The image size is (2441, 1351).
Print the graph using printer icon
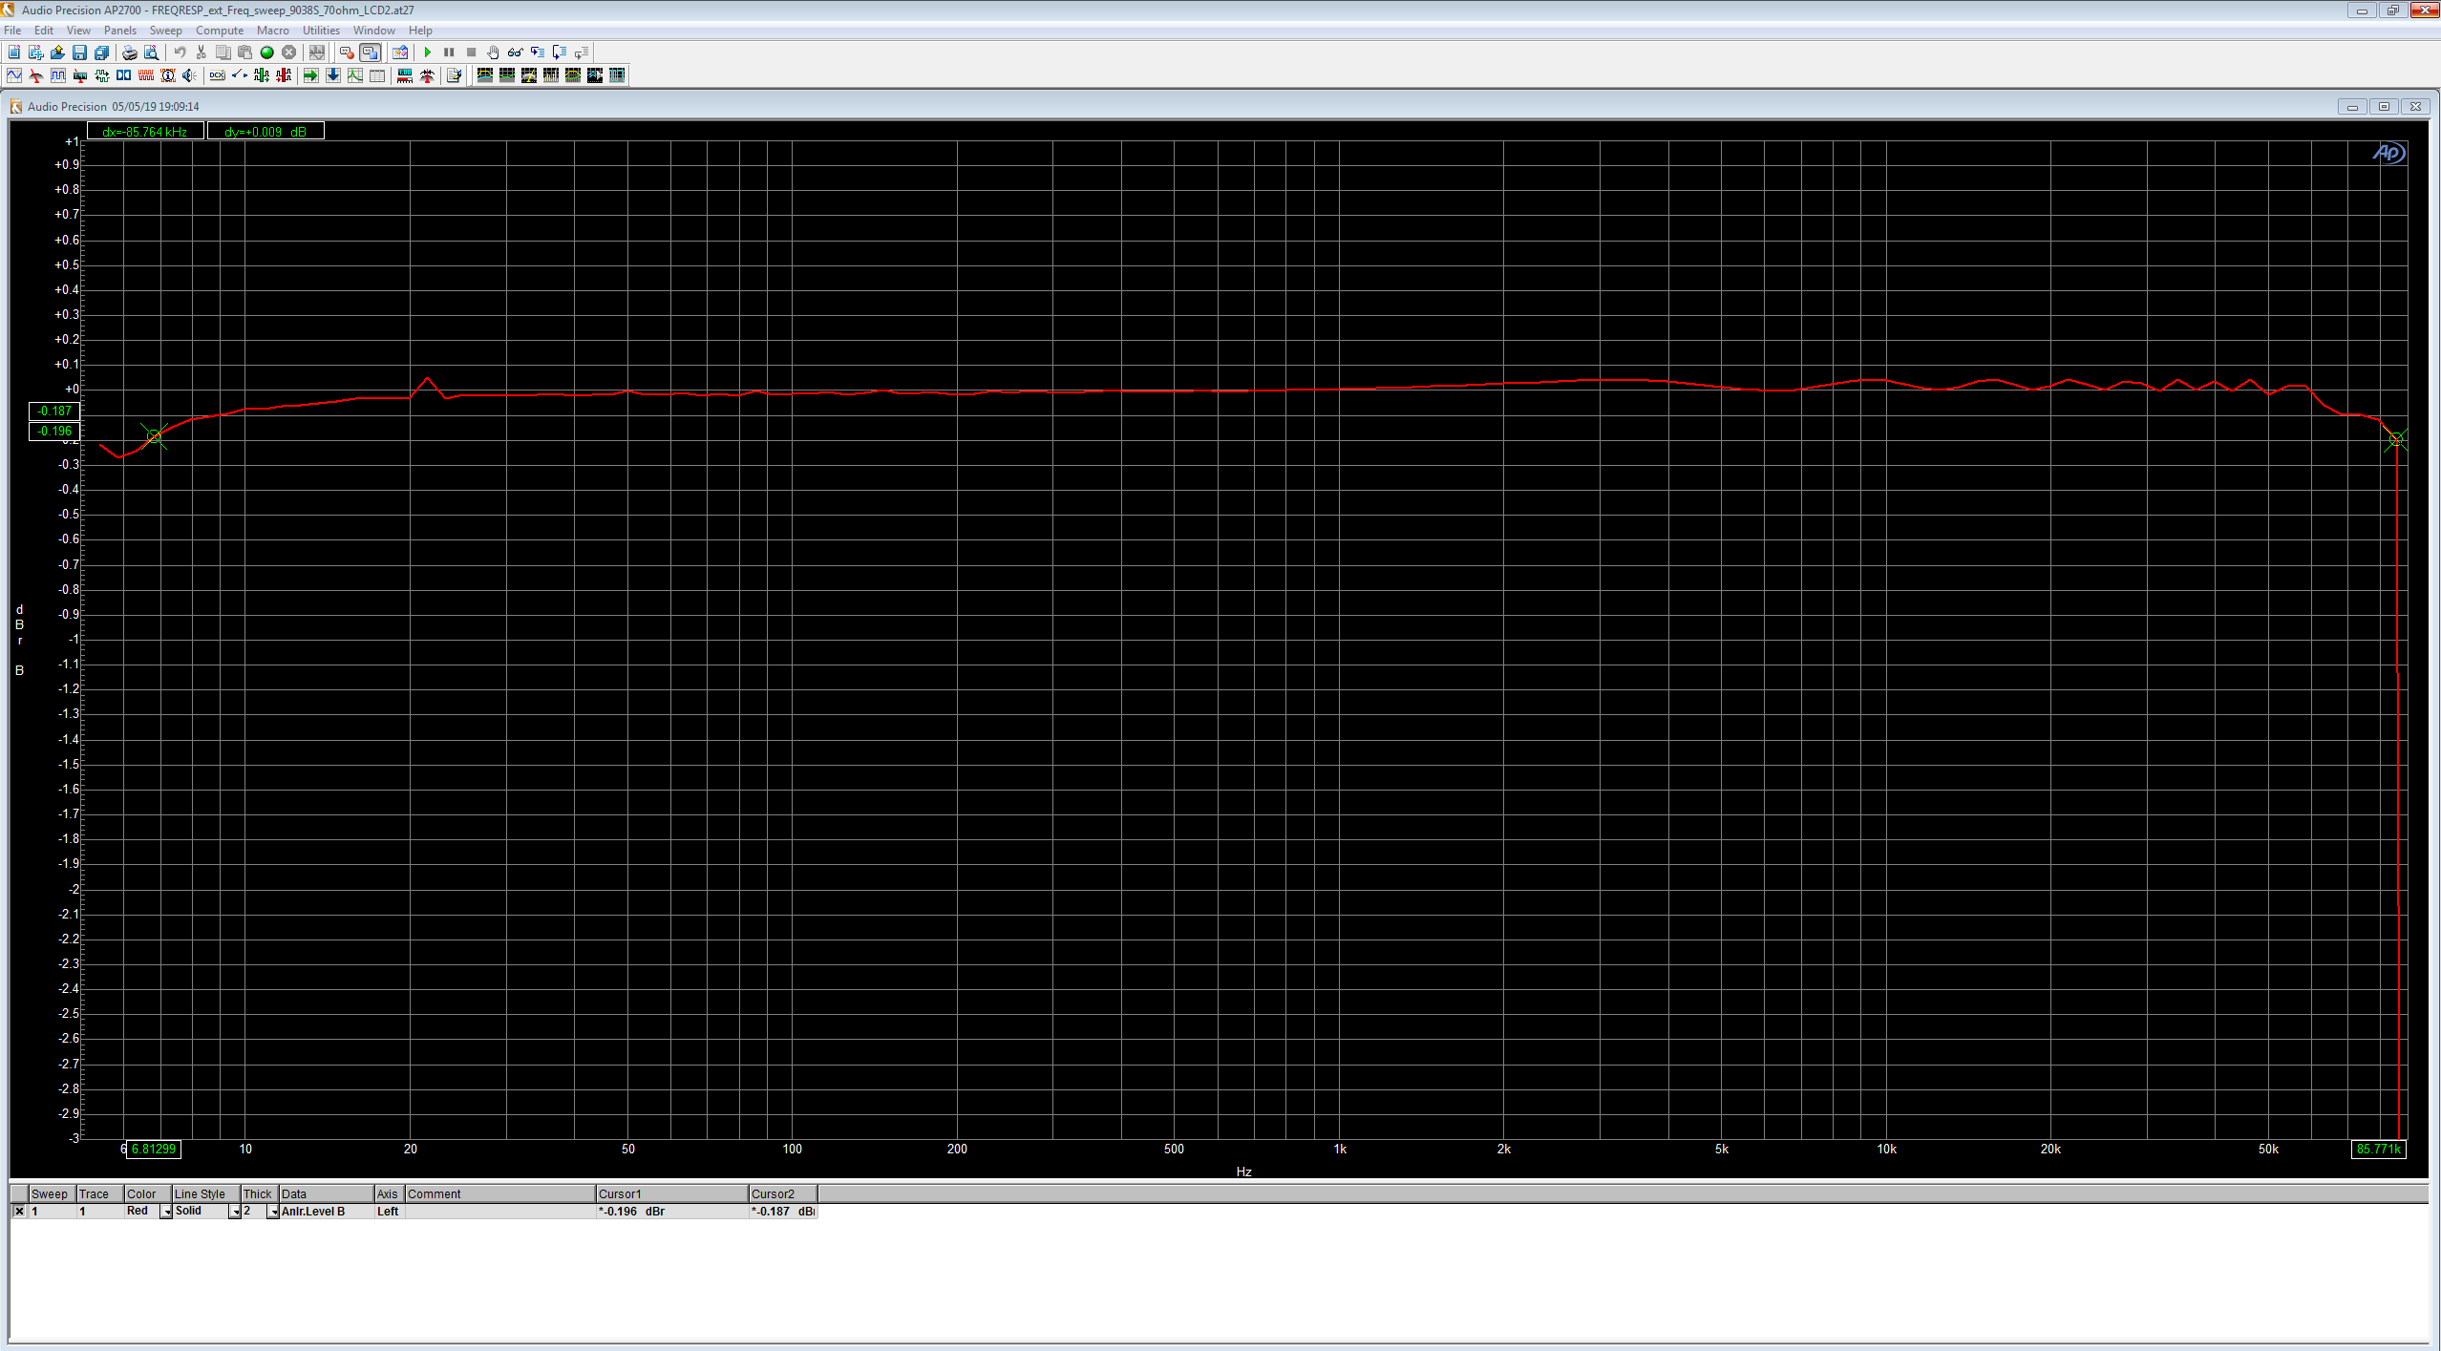point(130,53)
